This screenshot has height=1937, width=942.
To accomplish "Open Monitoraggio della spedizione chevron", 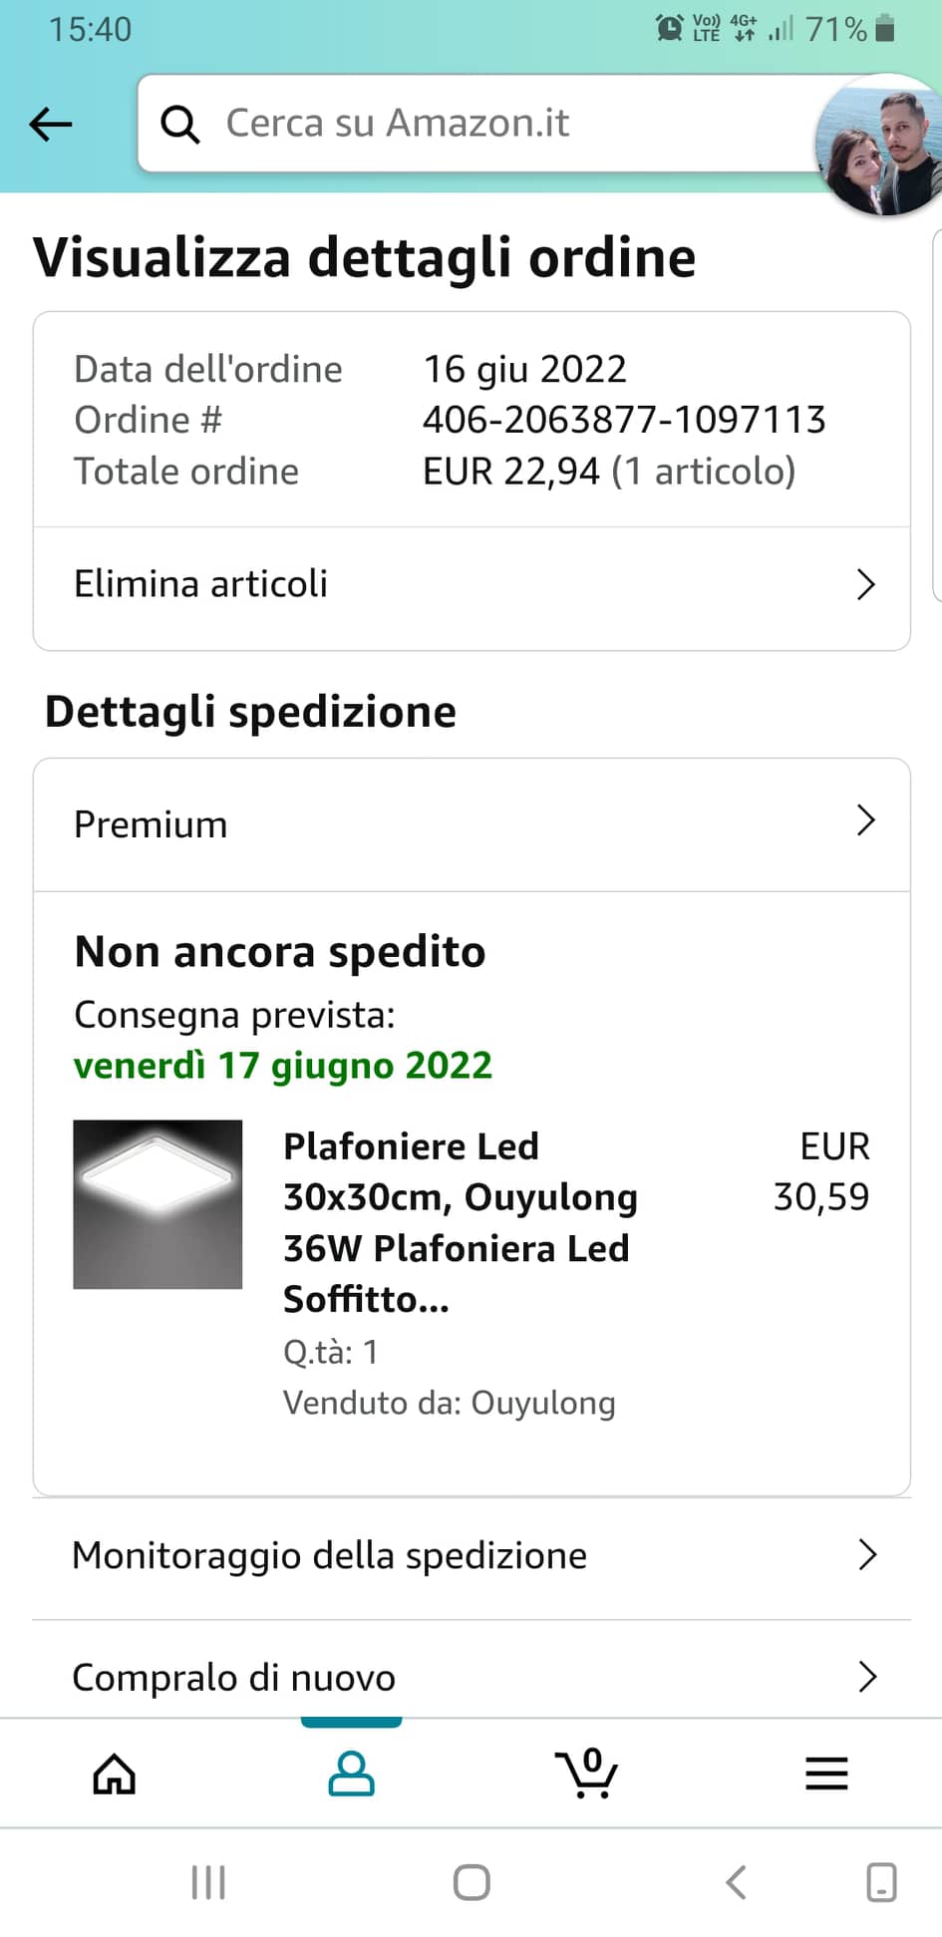I will 866,1554.
